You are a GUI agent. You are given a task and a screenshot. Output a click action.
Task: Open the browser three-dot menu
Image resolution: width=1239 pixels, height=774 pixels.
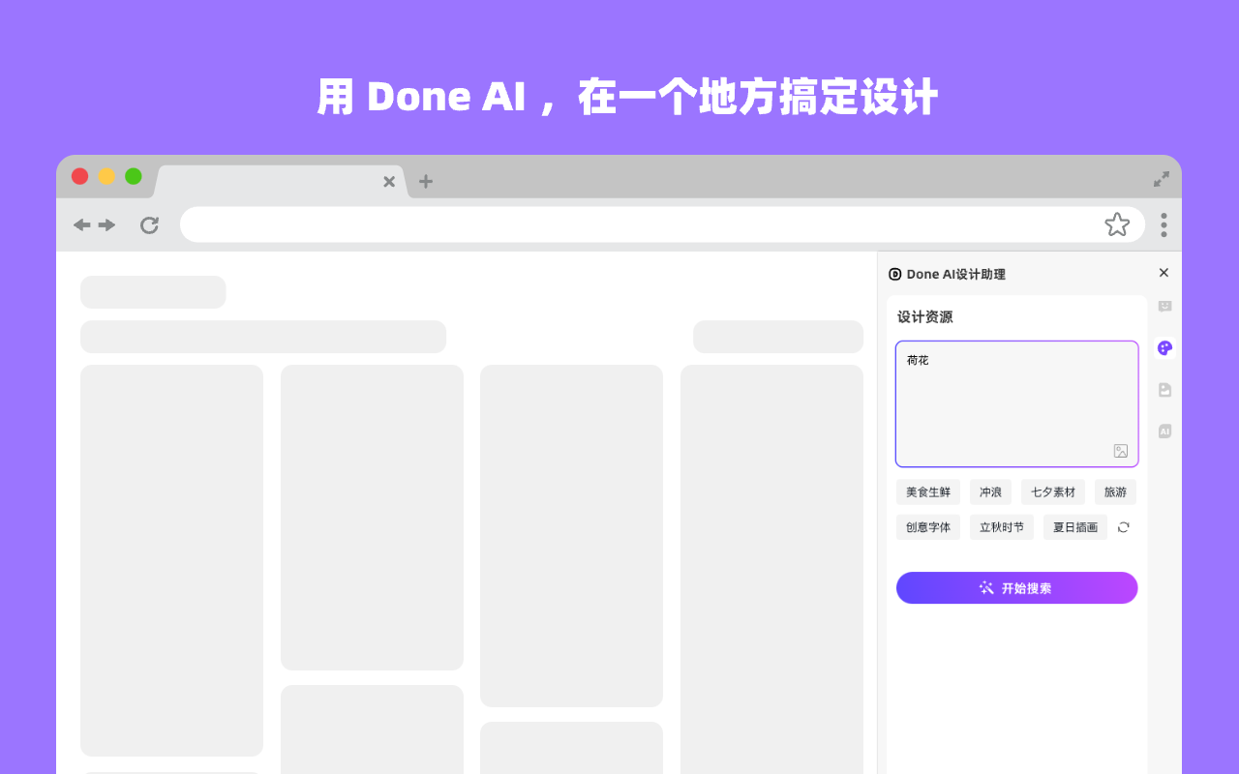click(1163, 224)
